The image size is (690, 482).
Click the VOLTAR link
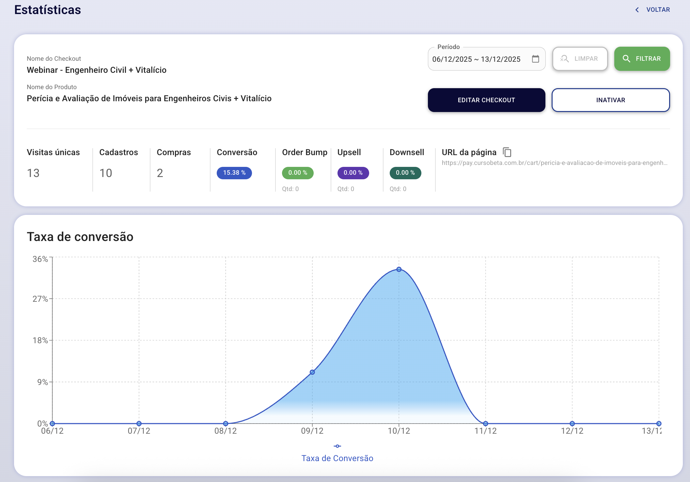[658, 10]
